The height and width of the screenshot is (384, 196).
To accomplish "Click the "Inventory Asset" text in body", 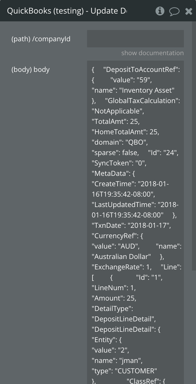I will [148, 90].
